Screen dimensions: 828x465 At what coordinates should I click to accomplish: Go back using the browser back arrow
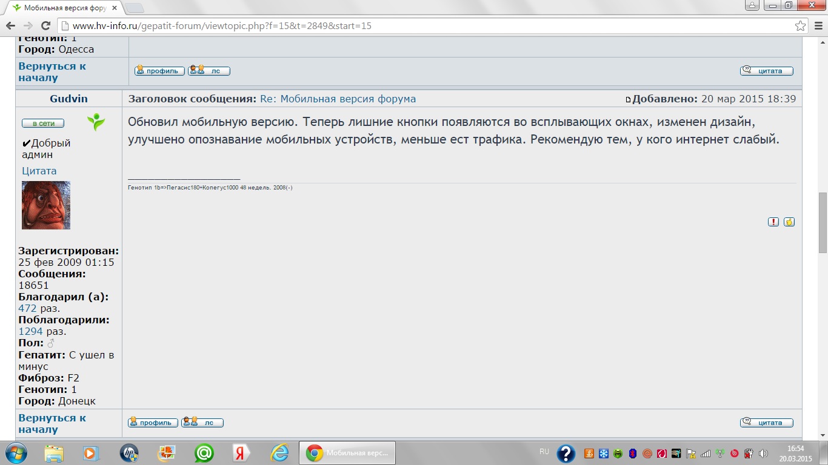[10, 26]
